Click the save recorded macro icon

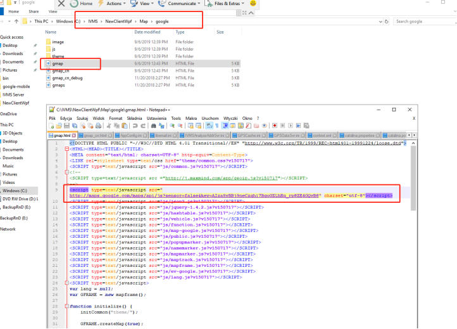point(306,126)
